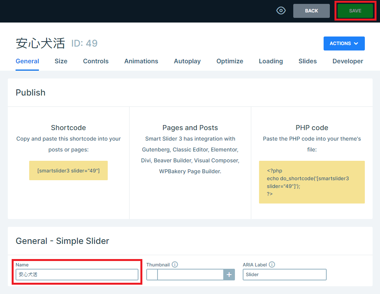This screenshot has height=294, width=380.
Task: Open the Developer tab
Action: point(348,61)
